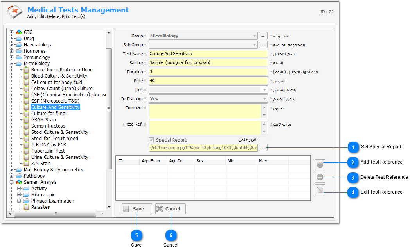Click the Medical Tests Management first-aid logo
The image size is (410, 249).
coord(14,12)
